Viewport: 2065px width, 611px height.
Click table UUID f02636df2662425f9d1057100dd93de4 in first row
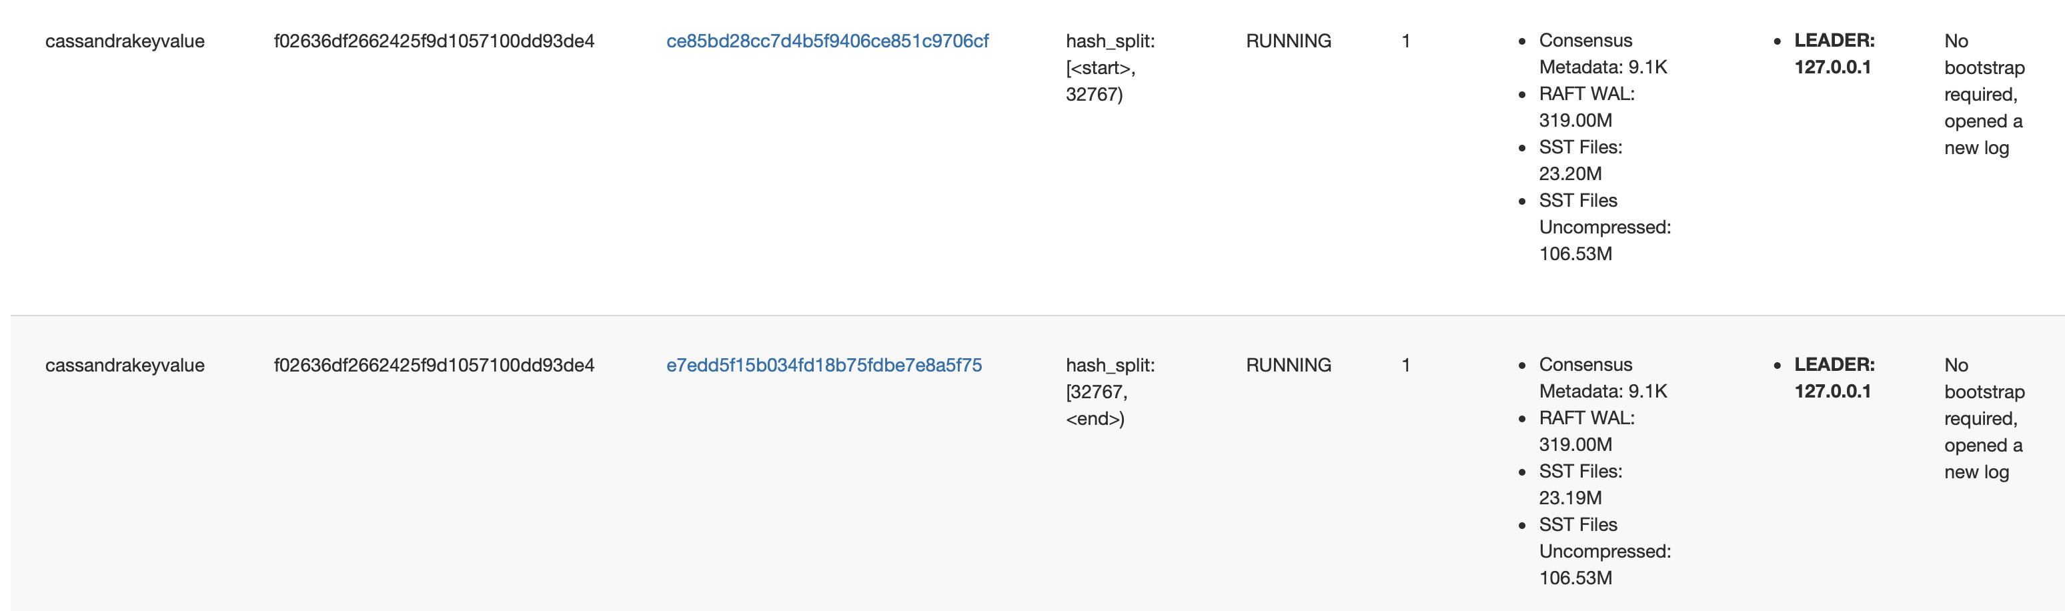pyautogui.click(x=436, y=40)
